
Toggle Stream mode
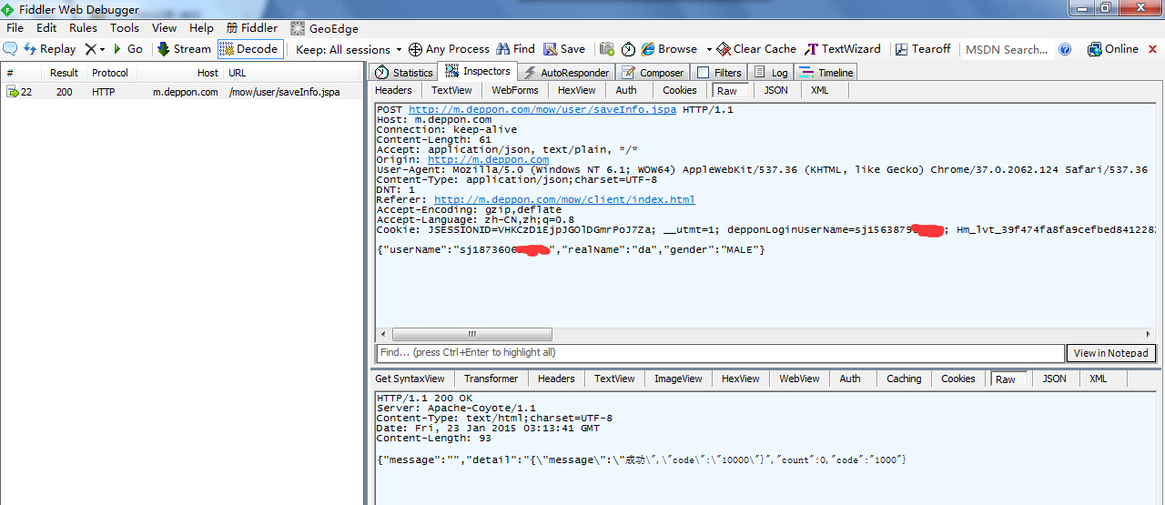tap(184, 49)
